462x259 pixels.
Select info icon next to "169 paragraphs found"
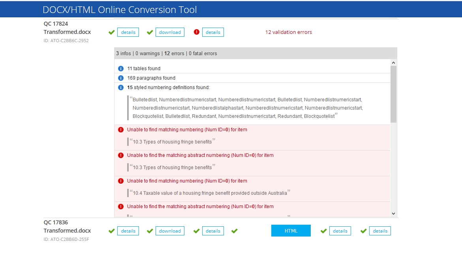point(121,78)
